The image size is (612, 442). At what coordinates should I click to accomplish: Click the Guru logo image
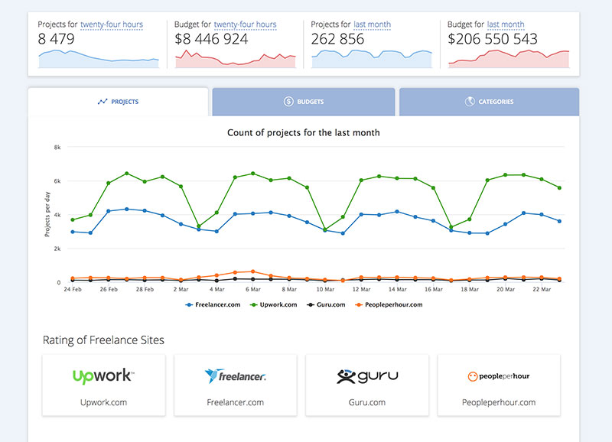tap(367, 376)
